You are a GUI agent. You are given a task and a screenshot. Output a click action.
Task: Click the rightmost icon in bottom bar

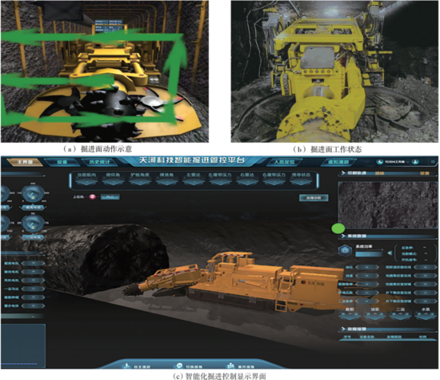pos(230,366)
